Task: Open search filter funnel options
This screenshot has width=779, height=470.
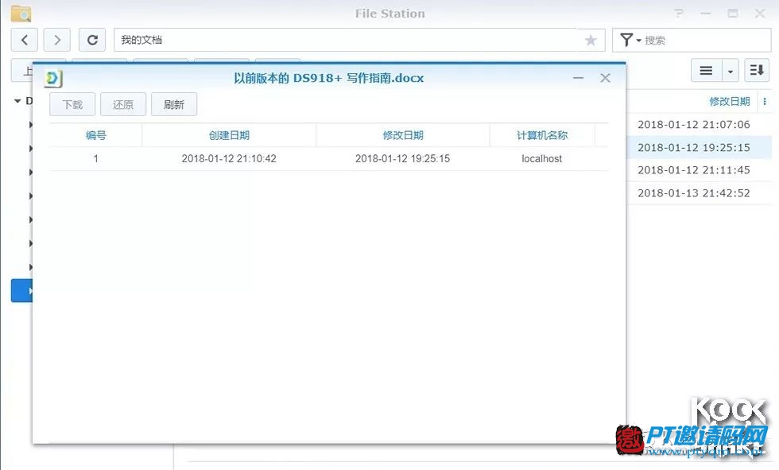Action: click(x=630, y=40)
